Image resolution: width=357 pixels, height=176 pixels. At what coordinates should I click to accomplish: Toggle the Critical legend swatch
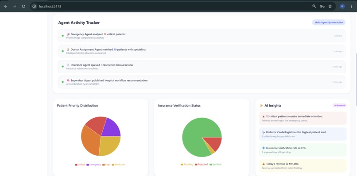tap(76, 165)
